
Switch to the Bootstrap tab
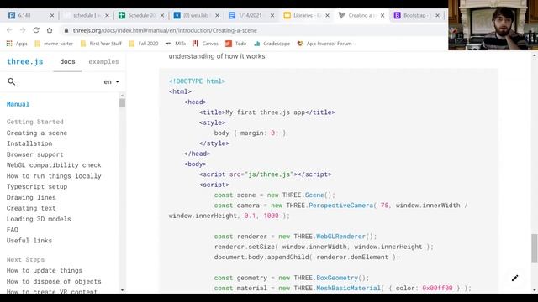pyautogui.click(x=416, y=15)
